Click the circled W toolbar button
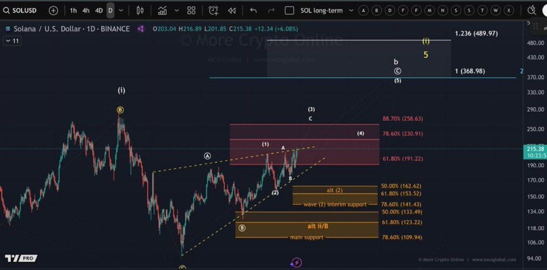The height and width of the screenshot is (270, 547). (496, 11)
